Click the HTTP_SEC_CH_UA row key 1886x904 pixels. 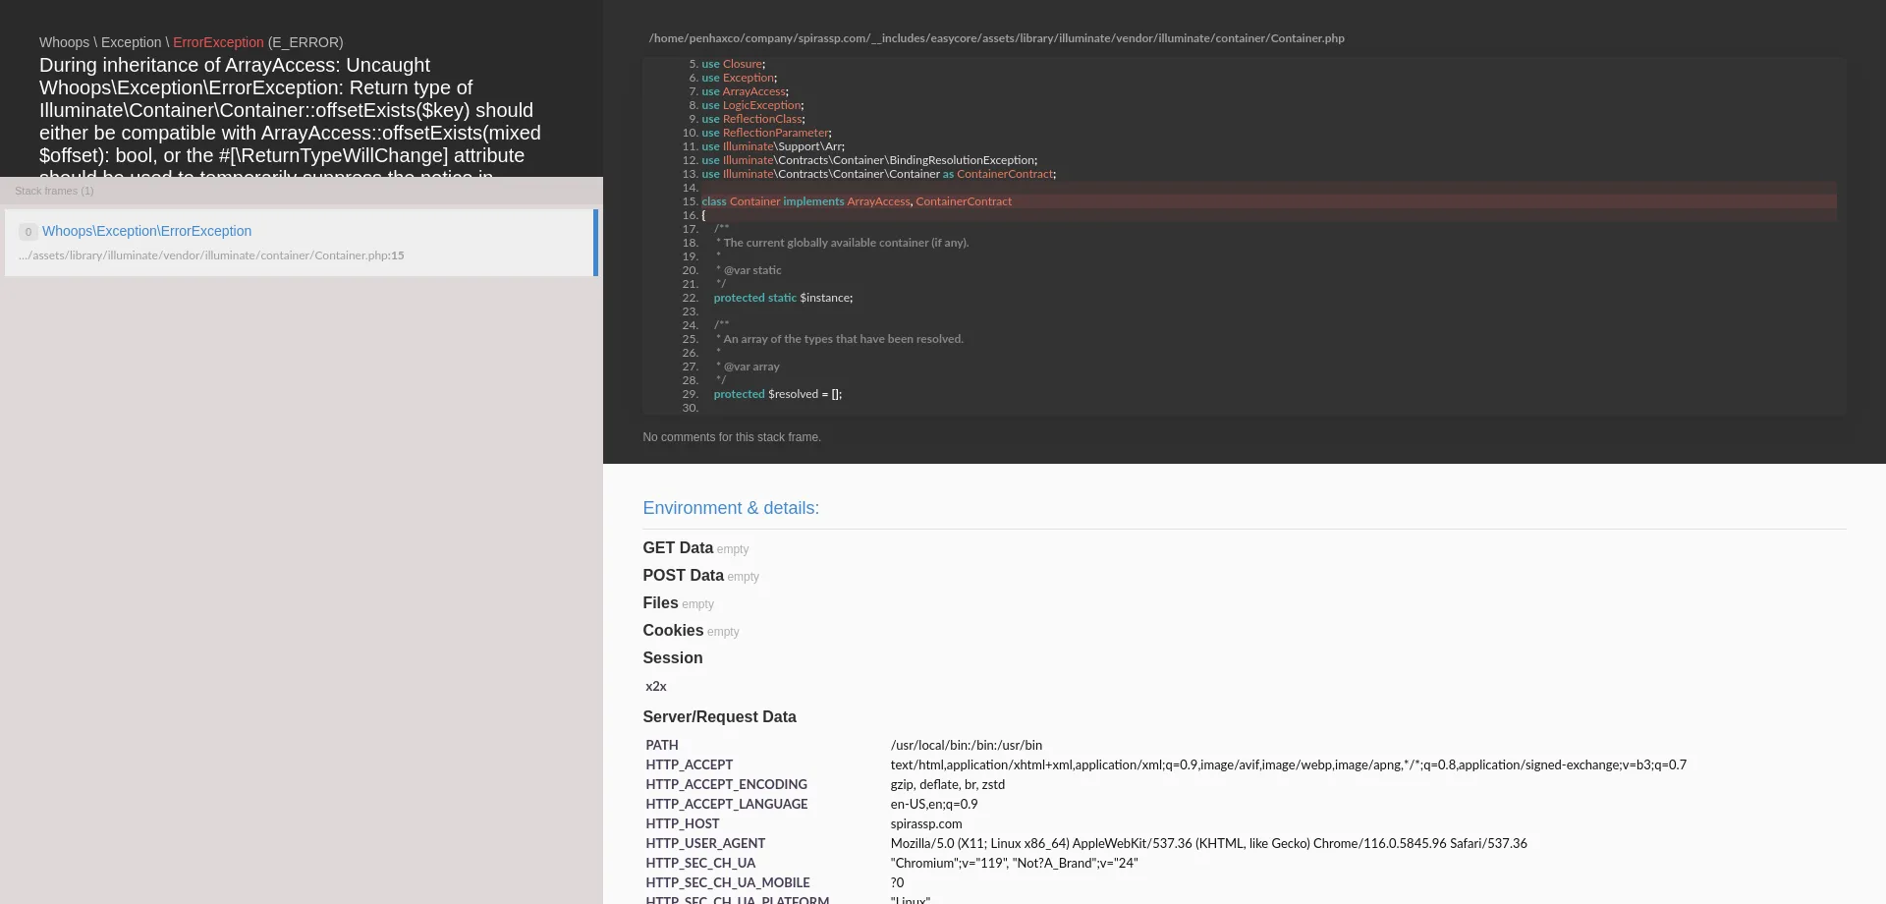[x=700, y=864]
